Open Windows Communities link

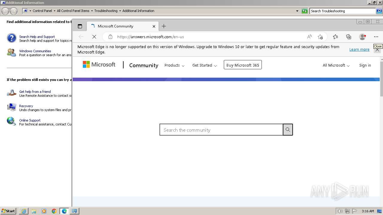tap(35, 51)
